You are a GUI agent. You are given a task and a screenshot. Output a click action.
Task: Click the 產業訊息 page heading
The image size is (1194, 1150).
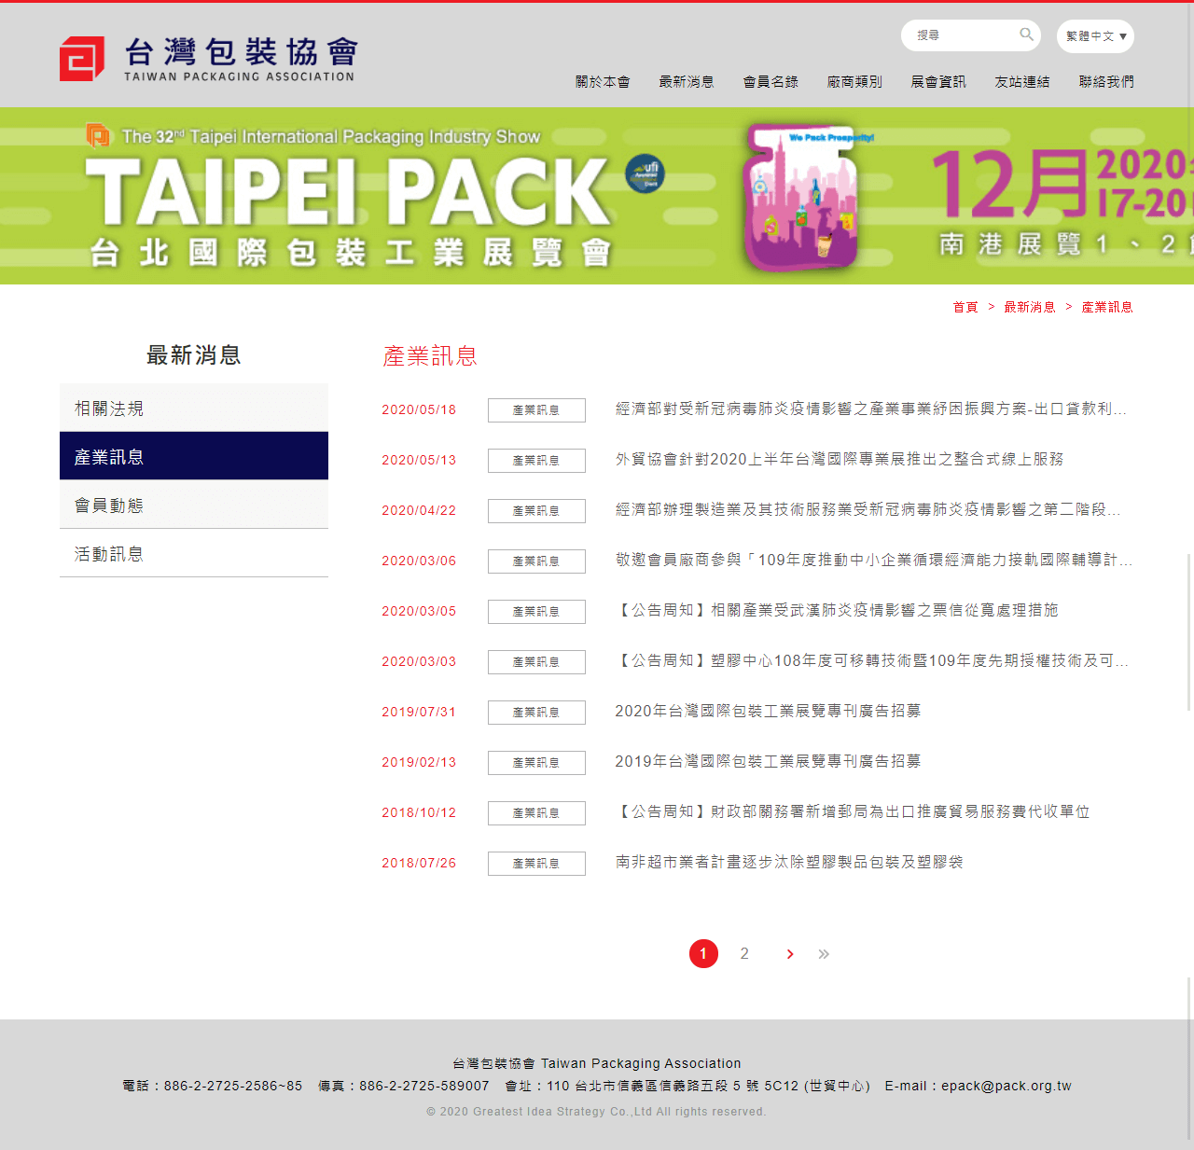click(x=430, y=356)
